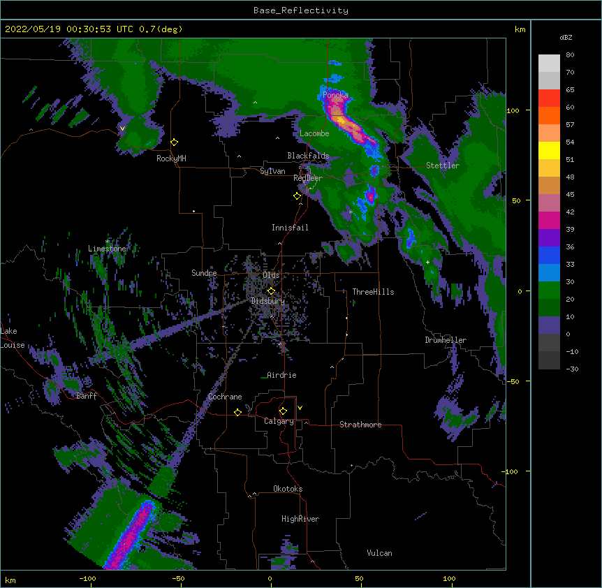
Task: Click the dBZ legend heading
Action: pos(566,38)
